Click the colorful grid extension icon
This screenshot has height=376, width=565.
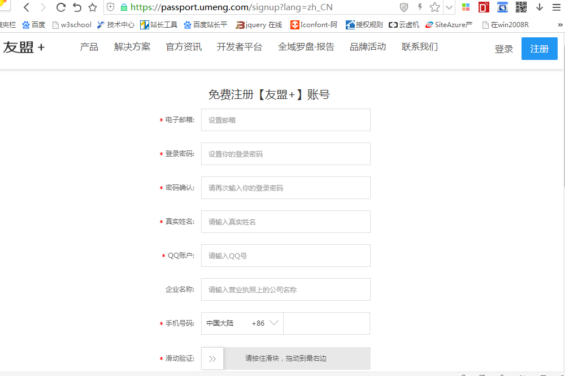(466, 7)
